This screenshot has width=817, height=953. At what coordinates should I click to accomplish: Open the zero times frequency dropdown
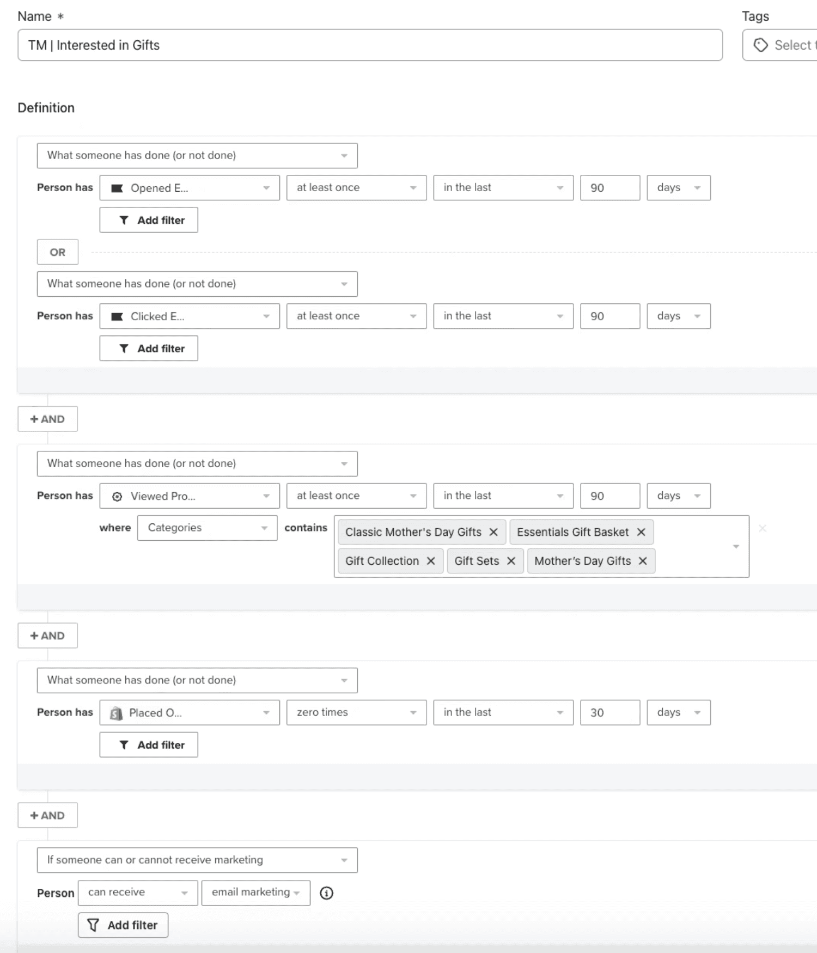(x=356, y=712)
